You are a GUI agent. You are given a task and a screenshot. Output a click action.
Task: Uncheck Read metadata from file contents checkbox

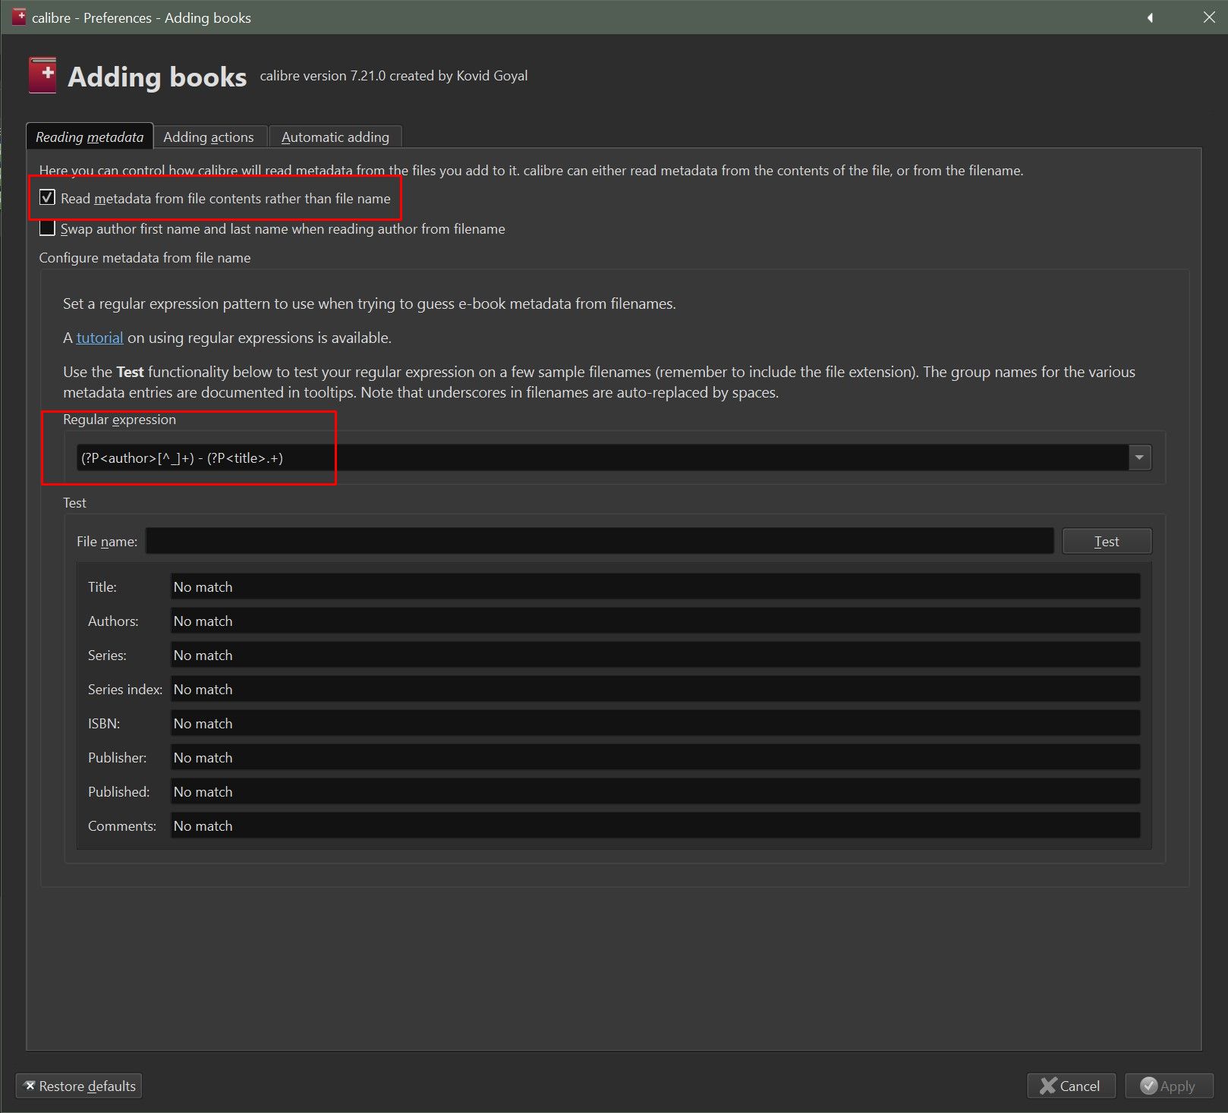pyautogui.click(x=47, y=198)
